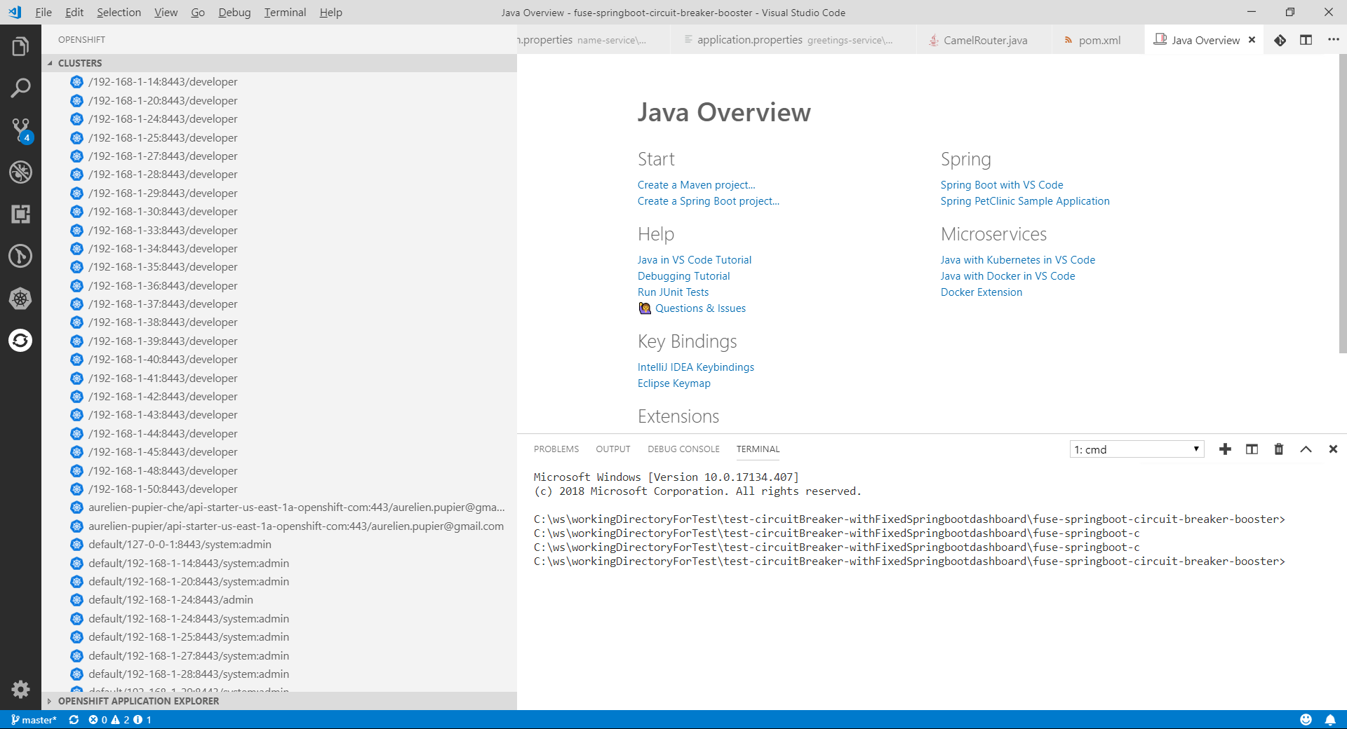Show the OUTPUT panel tab
The height and width of the screenshot is (729, 1347).
pyautogui.click(x=613, y=449)
